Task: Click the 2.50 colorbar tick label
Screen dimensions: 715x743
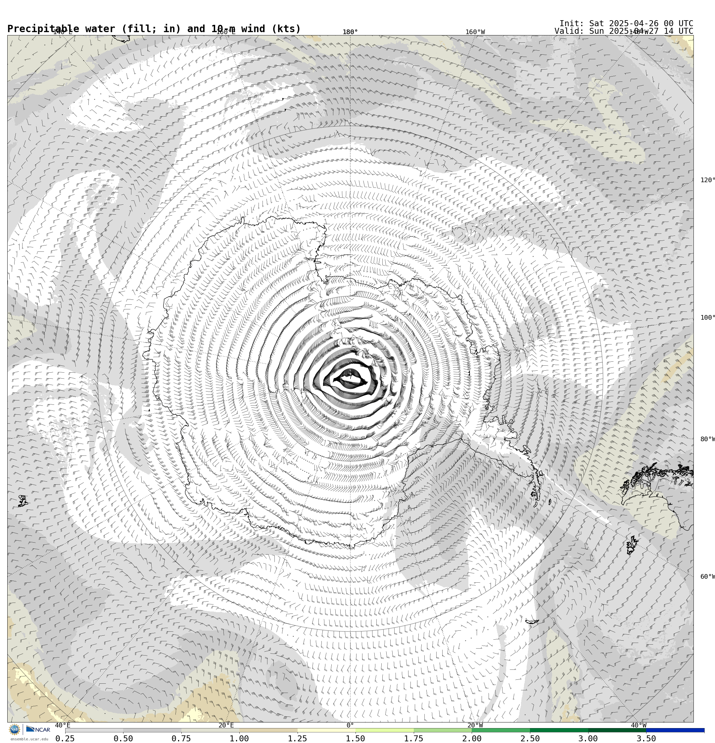Action: [530, 738]
